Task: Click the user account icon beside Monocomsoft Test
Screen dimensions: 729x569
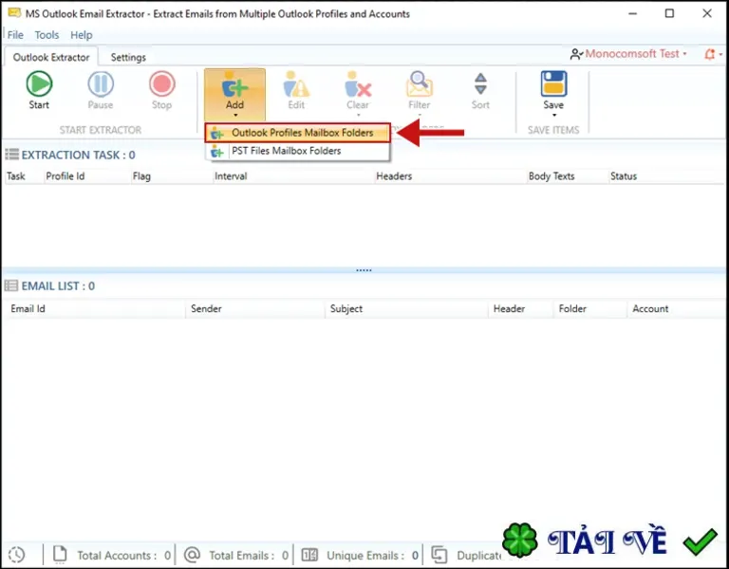Action: tap(576, 54)
